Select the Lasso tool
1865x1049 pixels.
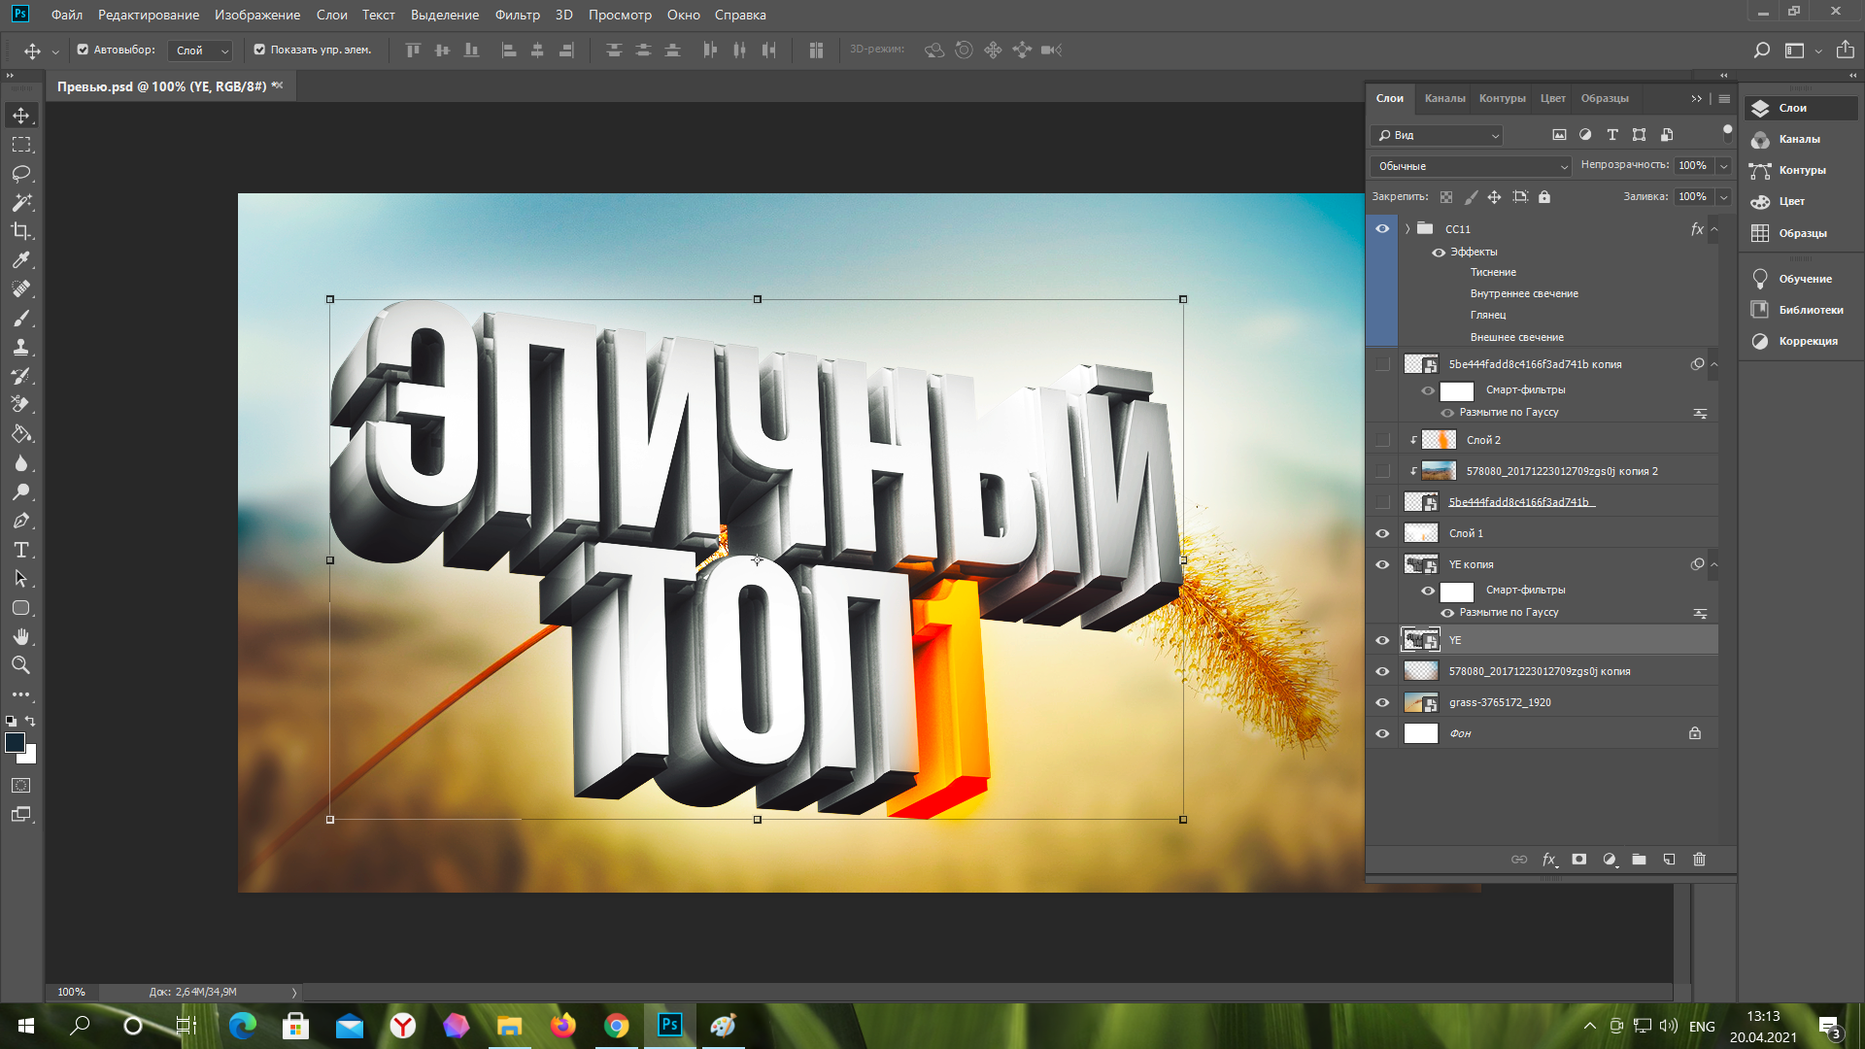[20, 174]
